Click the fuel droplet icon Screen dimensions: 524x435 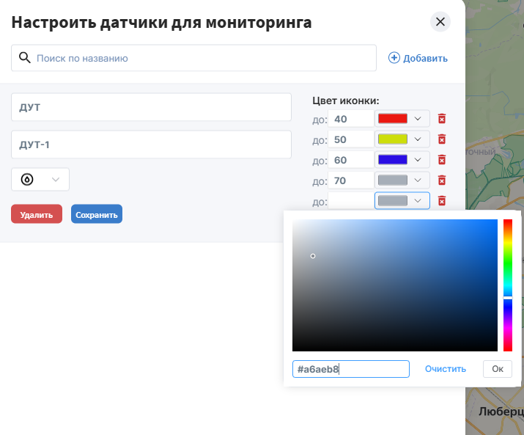coord(27,179)
